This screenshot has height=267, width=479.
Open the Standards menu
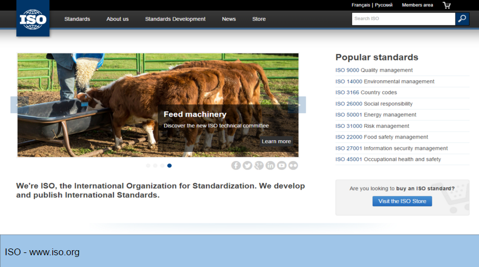click(77, 19)
